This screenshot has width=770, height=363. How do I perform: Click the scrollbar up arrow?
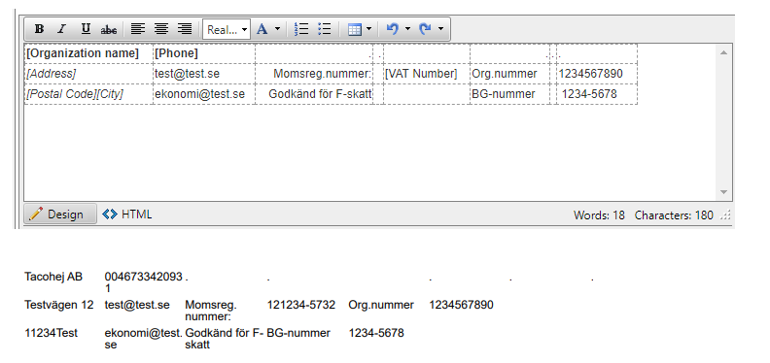click(723, 52)
